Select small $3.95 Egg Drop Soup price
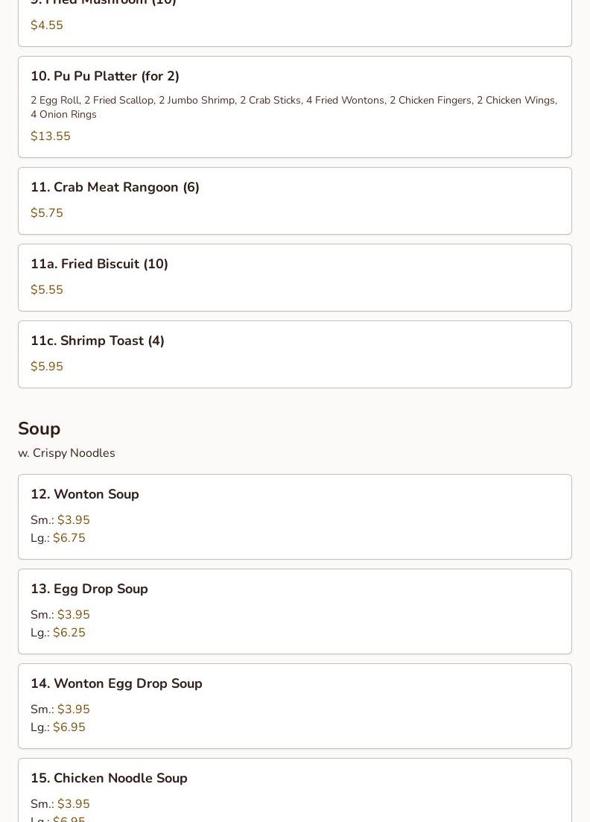This screenshot has width=590, height=822. pyautogui.click(x=73, y=615)
